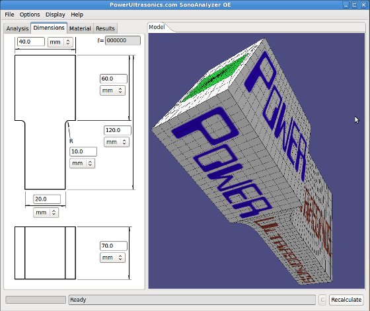Select the Model view tab
The image size is (370, 311).
tap(157, 27)
